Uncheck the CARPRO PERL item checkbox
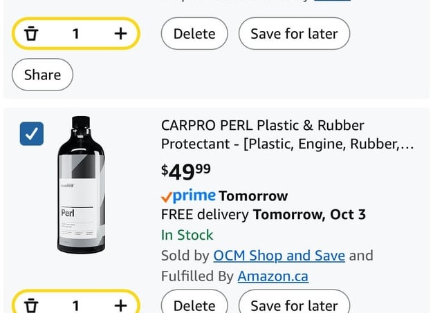433x313 pixels. click(32, 134)
